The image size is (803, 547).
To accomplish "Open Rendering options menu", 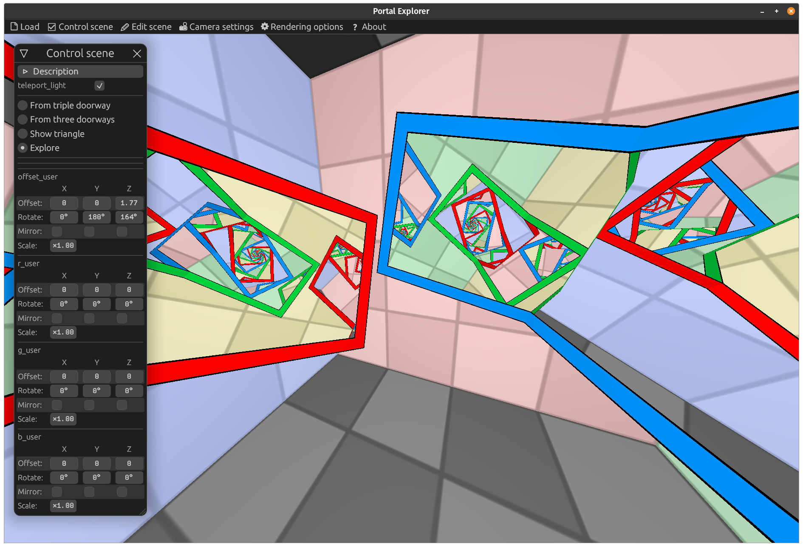I will point(302,27).
